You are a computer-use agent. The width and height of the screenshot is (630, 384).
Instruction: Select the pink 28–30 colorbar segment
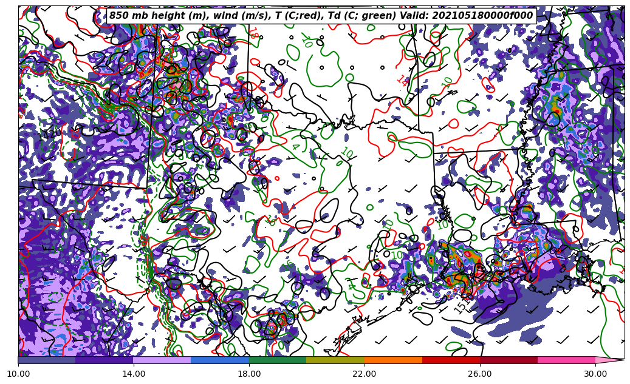[567, 360]
